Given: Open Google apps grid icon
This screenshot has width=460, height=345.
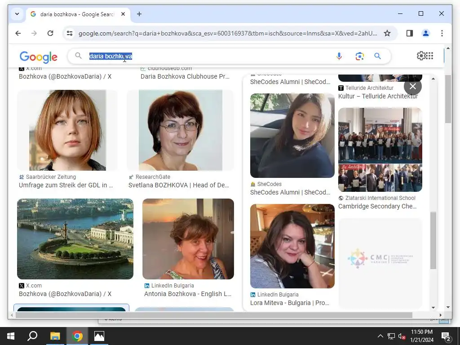Looking at the screenshot, I should click(429, 55).
